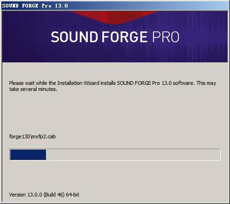230x204 pixels.
Task: Click the Please wait message line
Action: click(113, 83)
